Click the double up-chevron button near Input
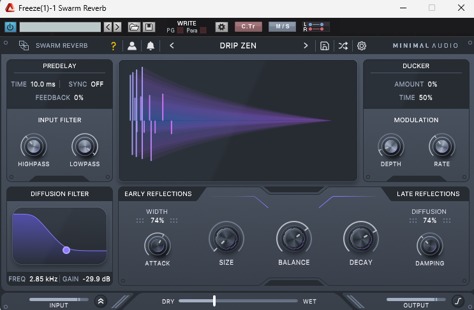This screenshot has height=310, width=474. (101, 301)
